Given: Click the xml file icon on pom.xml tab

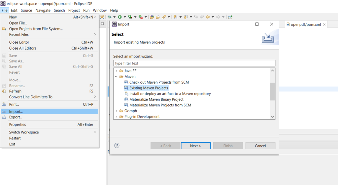Looking at the screenshot, I should [x=288, y=24].
